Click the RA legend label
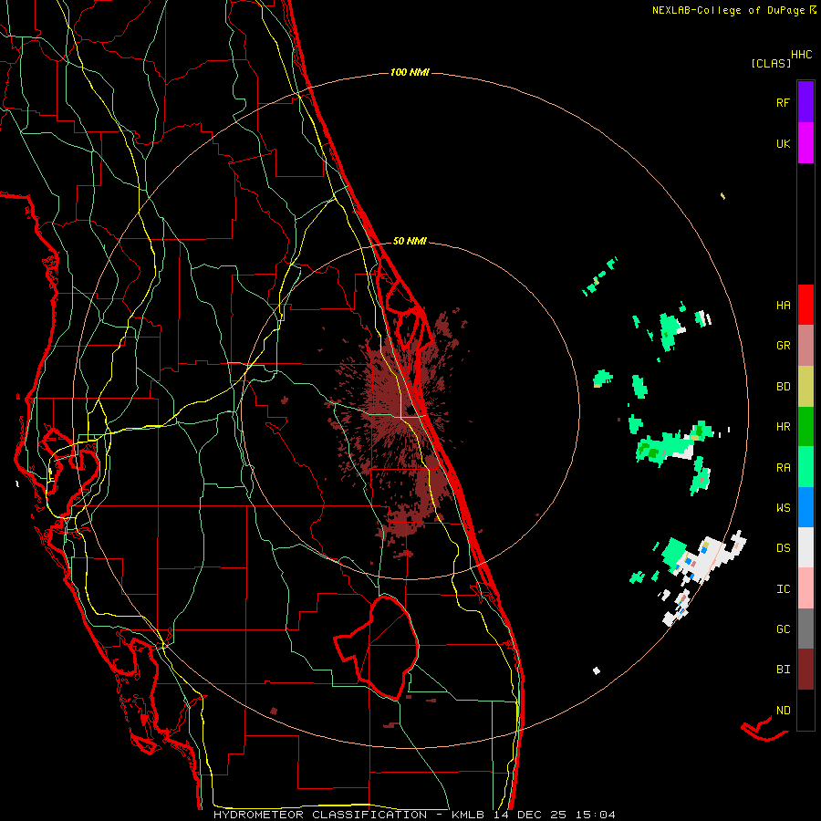 783,468
